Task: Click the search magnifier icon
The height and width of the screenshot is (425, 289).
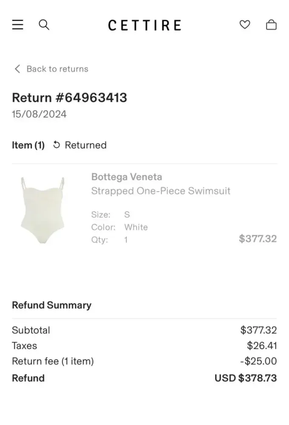Action: pos(44,25)
